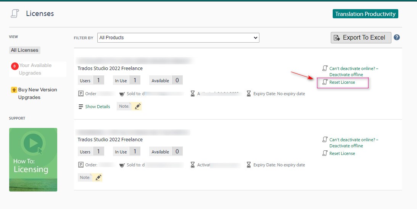Screen dimensions: 417x209
Task: Click Activated hourglass icon in first license
Action: point(193,94)
